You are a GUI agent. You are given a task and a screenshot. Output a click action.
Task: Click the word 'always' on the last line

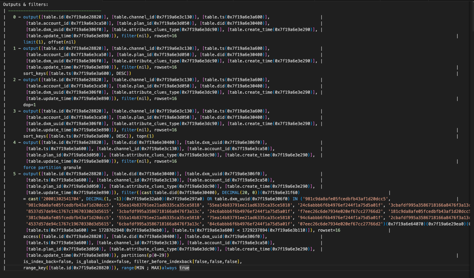pyautogui.click(x=169, y=268)
